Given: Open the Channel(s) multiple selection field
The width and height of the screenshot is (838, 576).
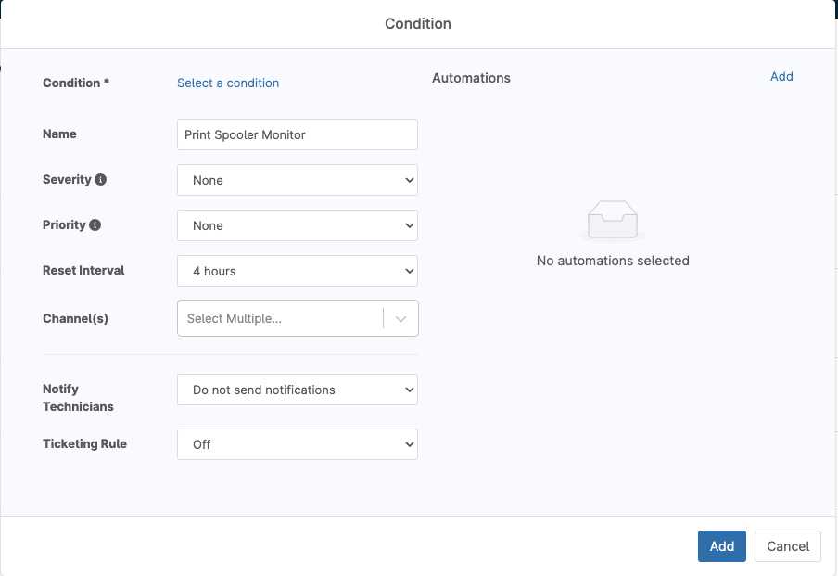Looking at the screenshot, I should [278, 318].
